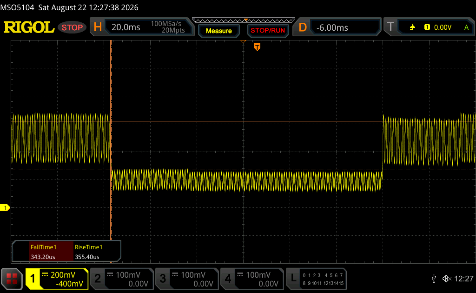This screenshot has height=293, width=476.
Task: Click the USB connection status icon
Action: point(434,279)
